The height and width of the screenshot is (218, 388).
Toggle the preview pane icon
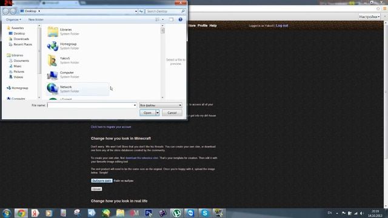click(x=171, y=19)
